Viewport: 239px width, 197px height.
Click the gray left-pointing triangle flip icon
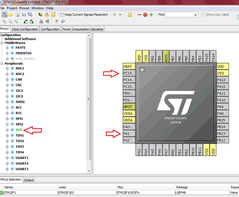tap(47, 21)
